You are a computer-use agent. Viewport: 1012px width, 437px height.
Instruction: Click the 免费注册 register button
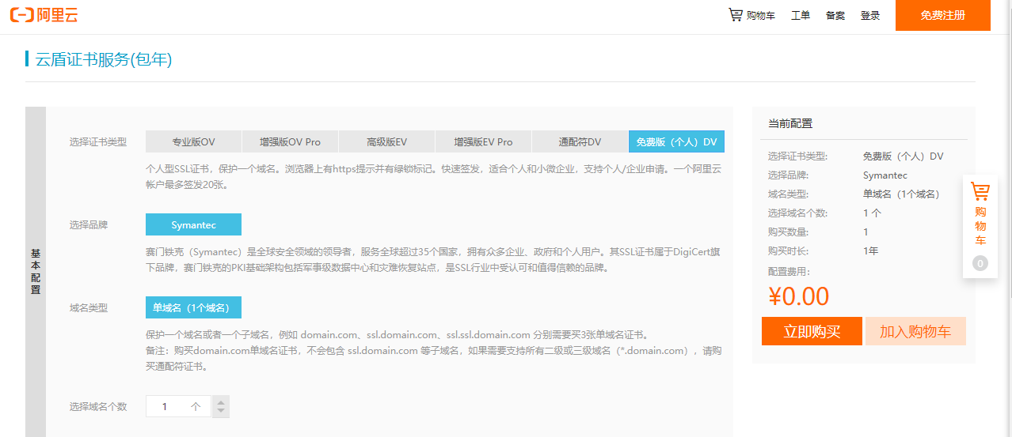(x=943, y=15)
